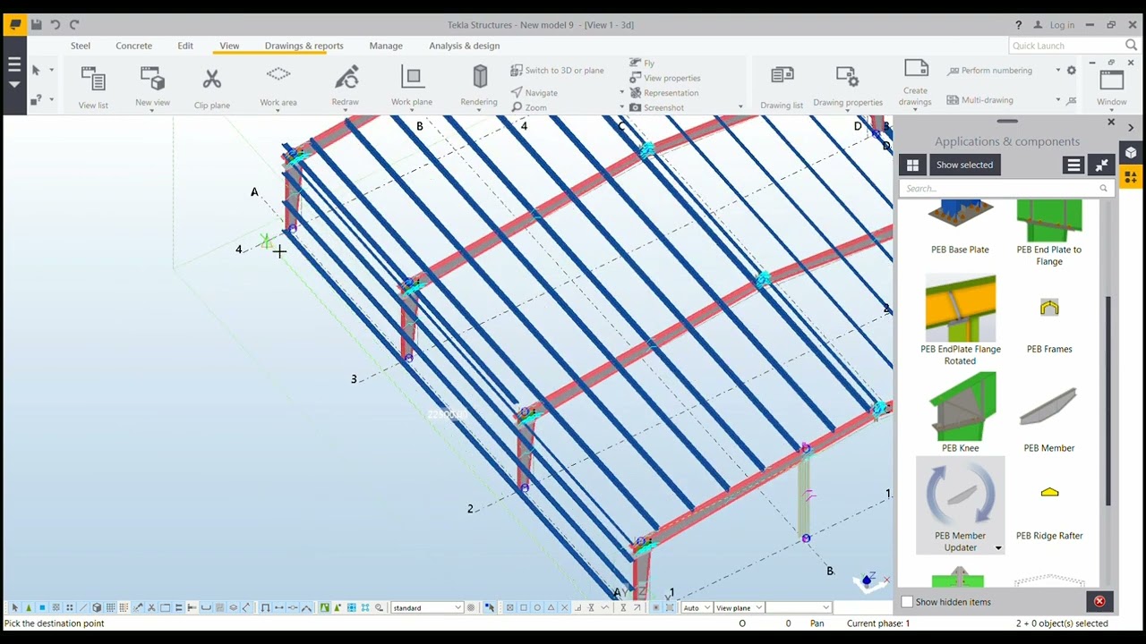The image size is (1146, 644).
Task: Click the numbering settings gear icon
Action: (1072, 71)
